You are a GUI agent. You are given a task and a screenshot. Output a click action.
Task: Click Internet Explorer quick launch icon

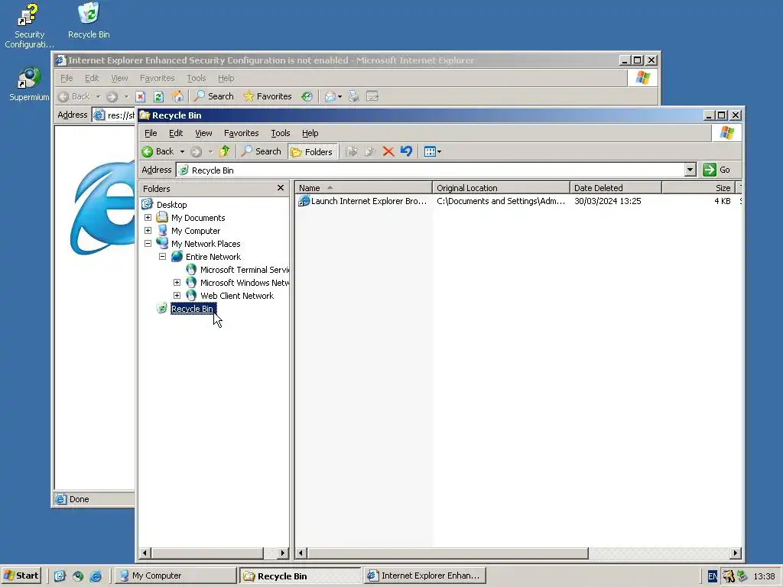96,576
